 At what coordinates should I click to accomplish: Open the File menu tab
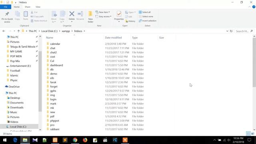[6, 7]
